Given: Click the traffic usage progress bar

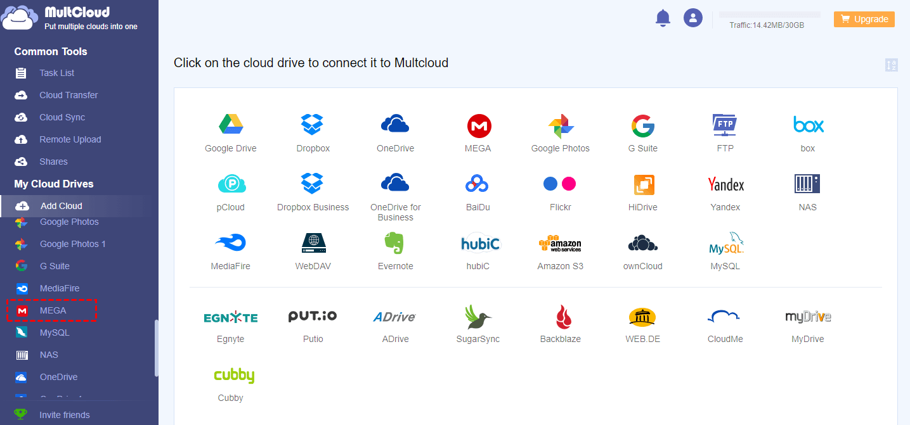Looking at the screenshot, I should 769,15.
